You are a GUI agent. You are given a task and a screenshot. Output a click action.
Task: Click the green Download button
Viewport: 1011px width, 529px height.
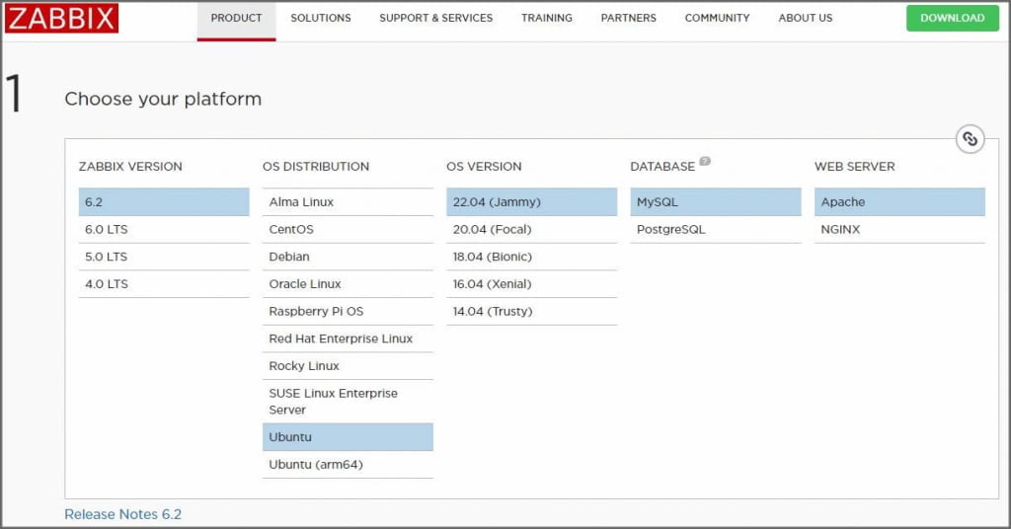[953, 18]
